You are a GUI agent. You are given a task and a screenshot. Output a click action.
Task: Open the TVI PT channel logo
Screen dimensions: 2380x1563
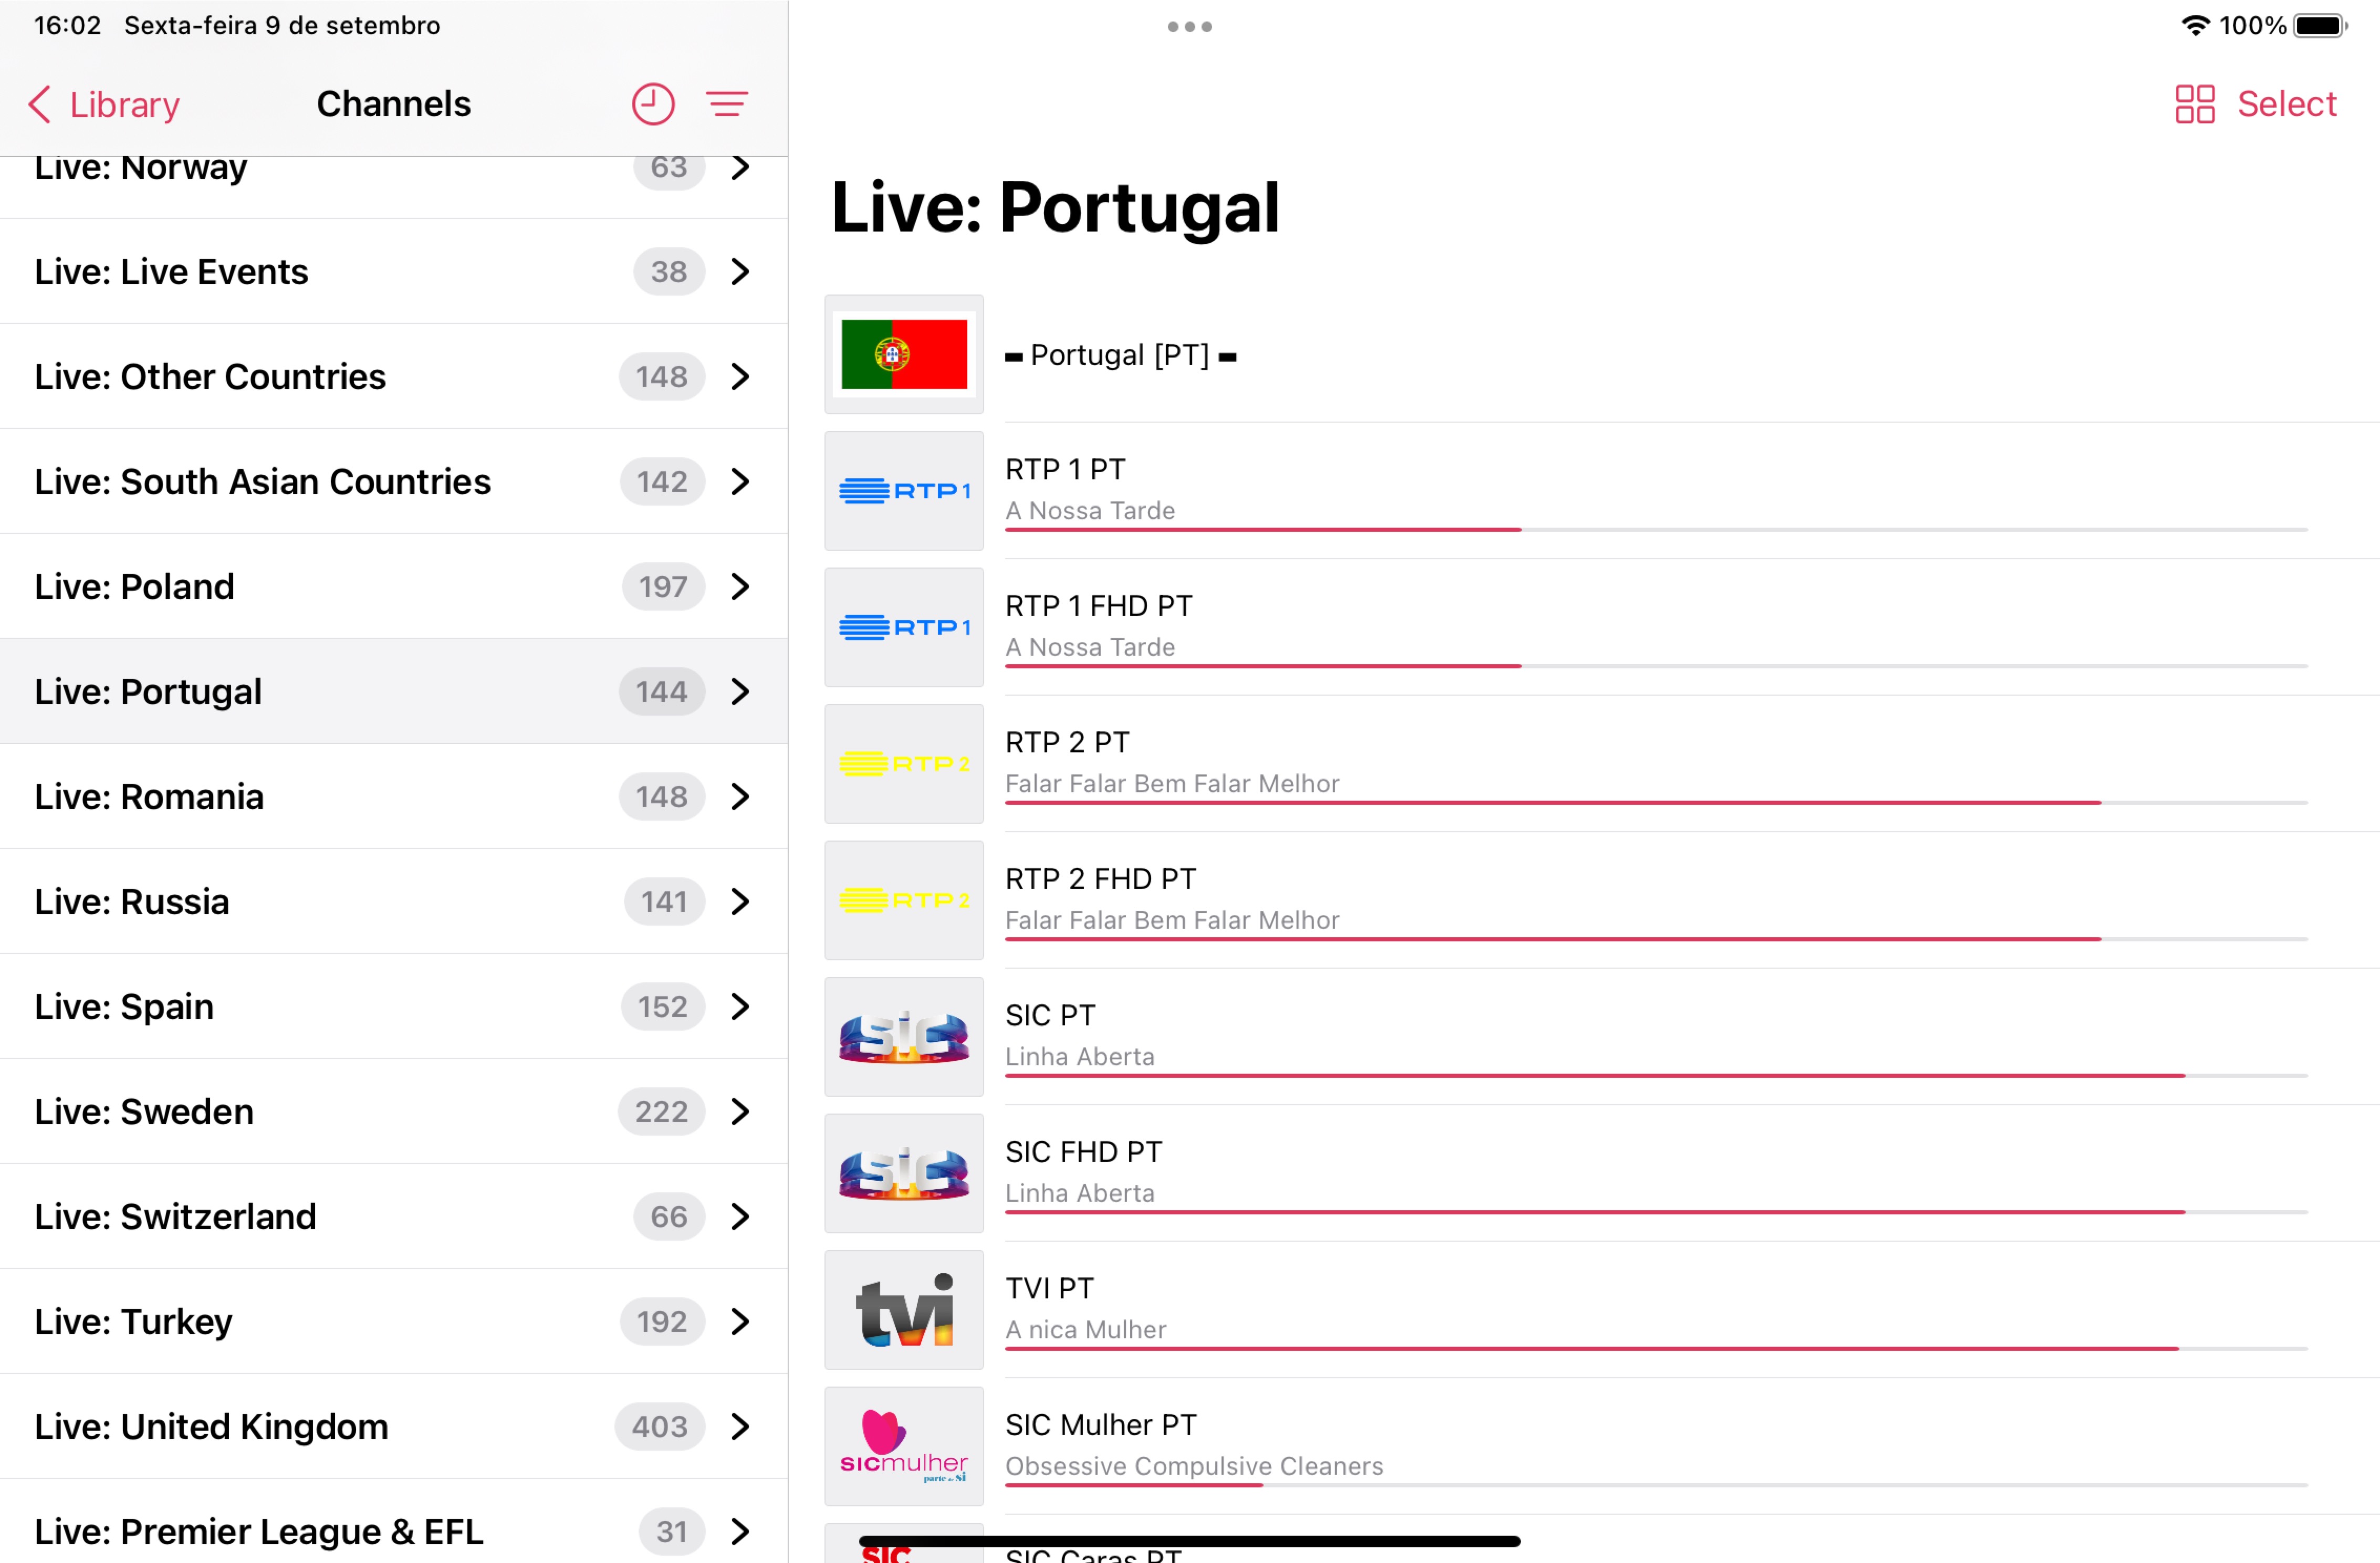[903, 1310]
